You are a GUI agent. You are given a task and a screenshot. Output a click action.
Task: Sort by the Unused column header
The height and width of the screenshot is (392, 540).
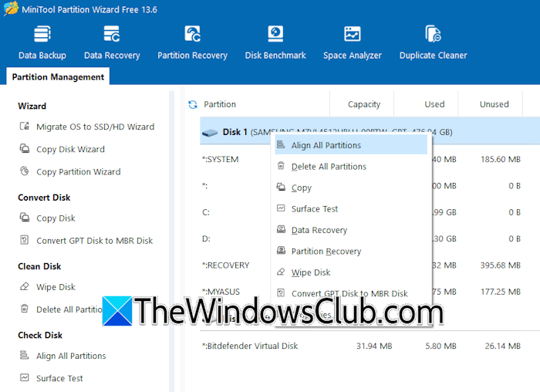pyautogui.click(x=494, y=104)
